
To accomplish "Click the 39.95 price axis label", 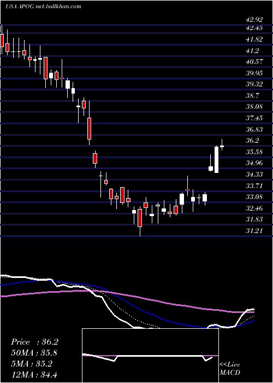I will 254,73.
